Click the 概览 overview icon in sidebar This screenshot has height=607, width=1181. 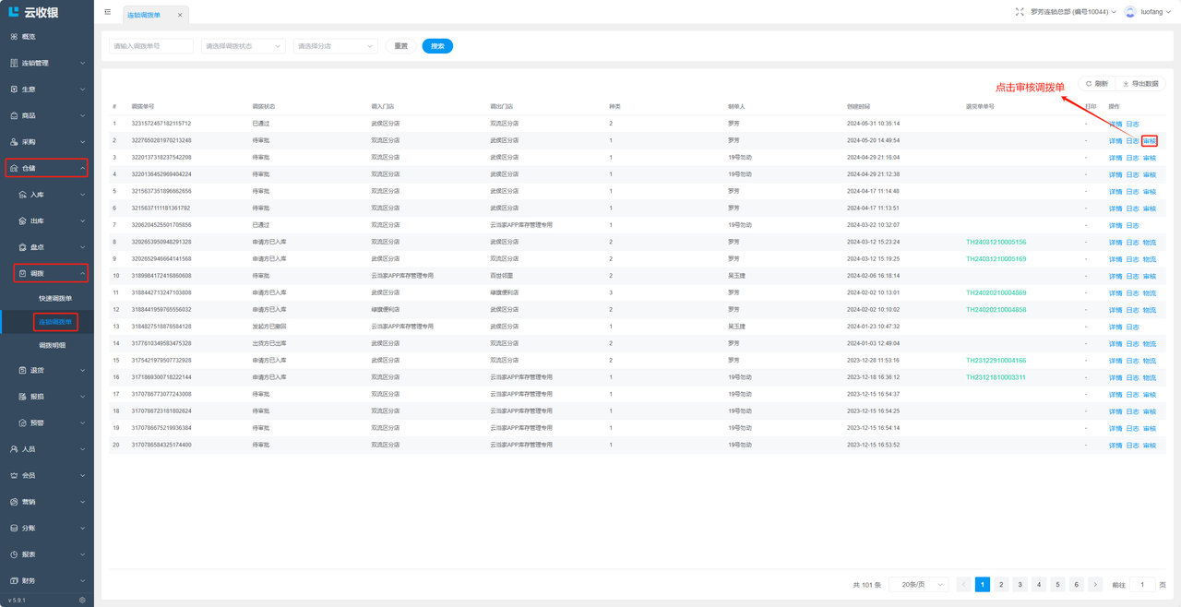pos(14,37)
